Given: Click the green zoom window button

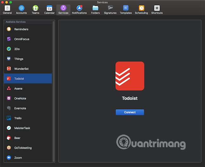Looking at the screenshot, I should 11,2.
